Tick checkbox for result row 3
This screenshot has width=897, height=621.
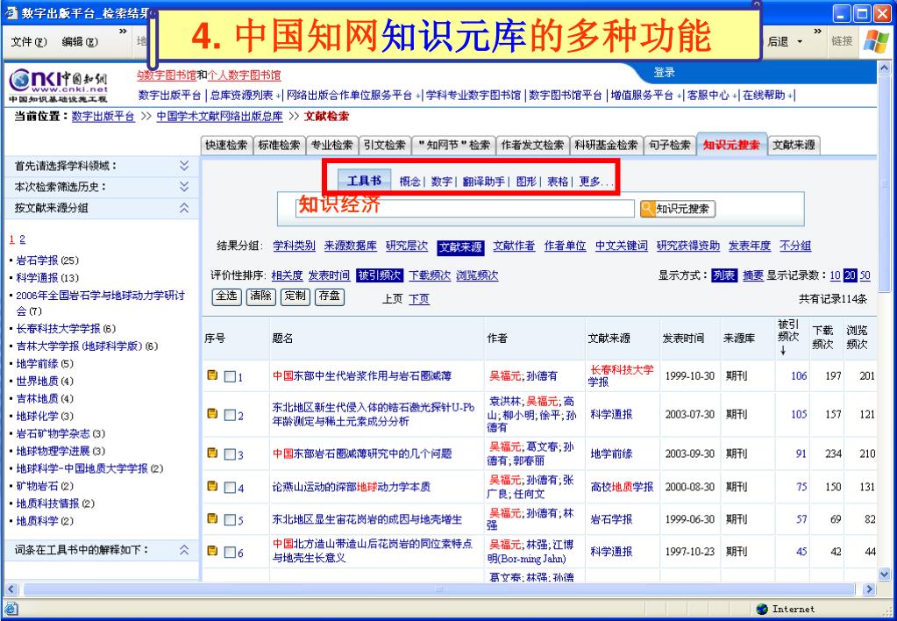[230, 454]
